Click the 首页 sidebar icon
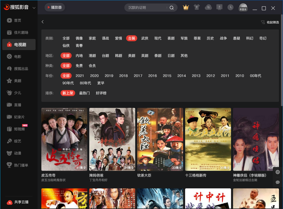The width and height of the screenshot is (283, 209). (9, 20)
